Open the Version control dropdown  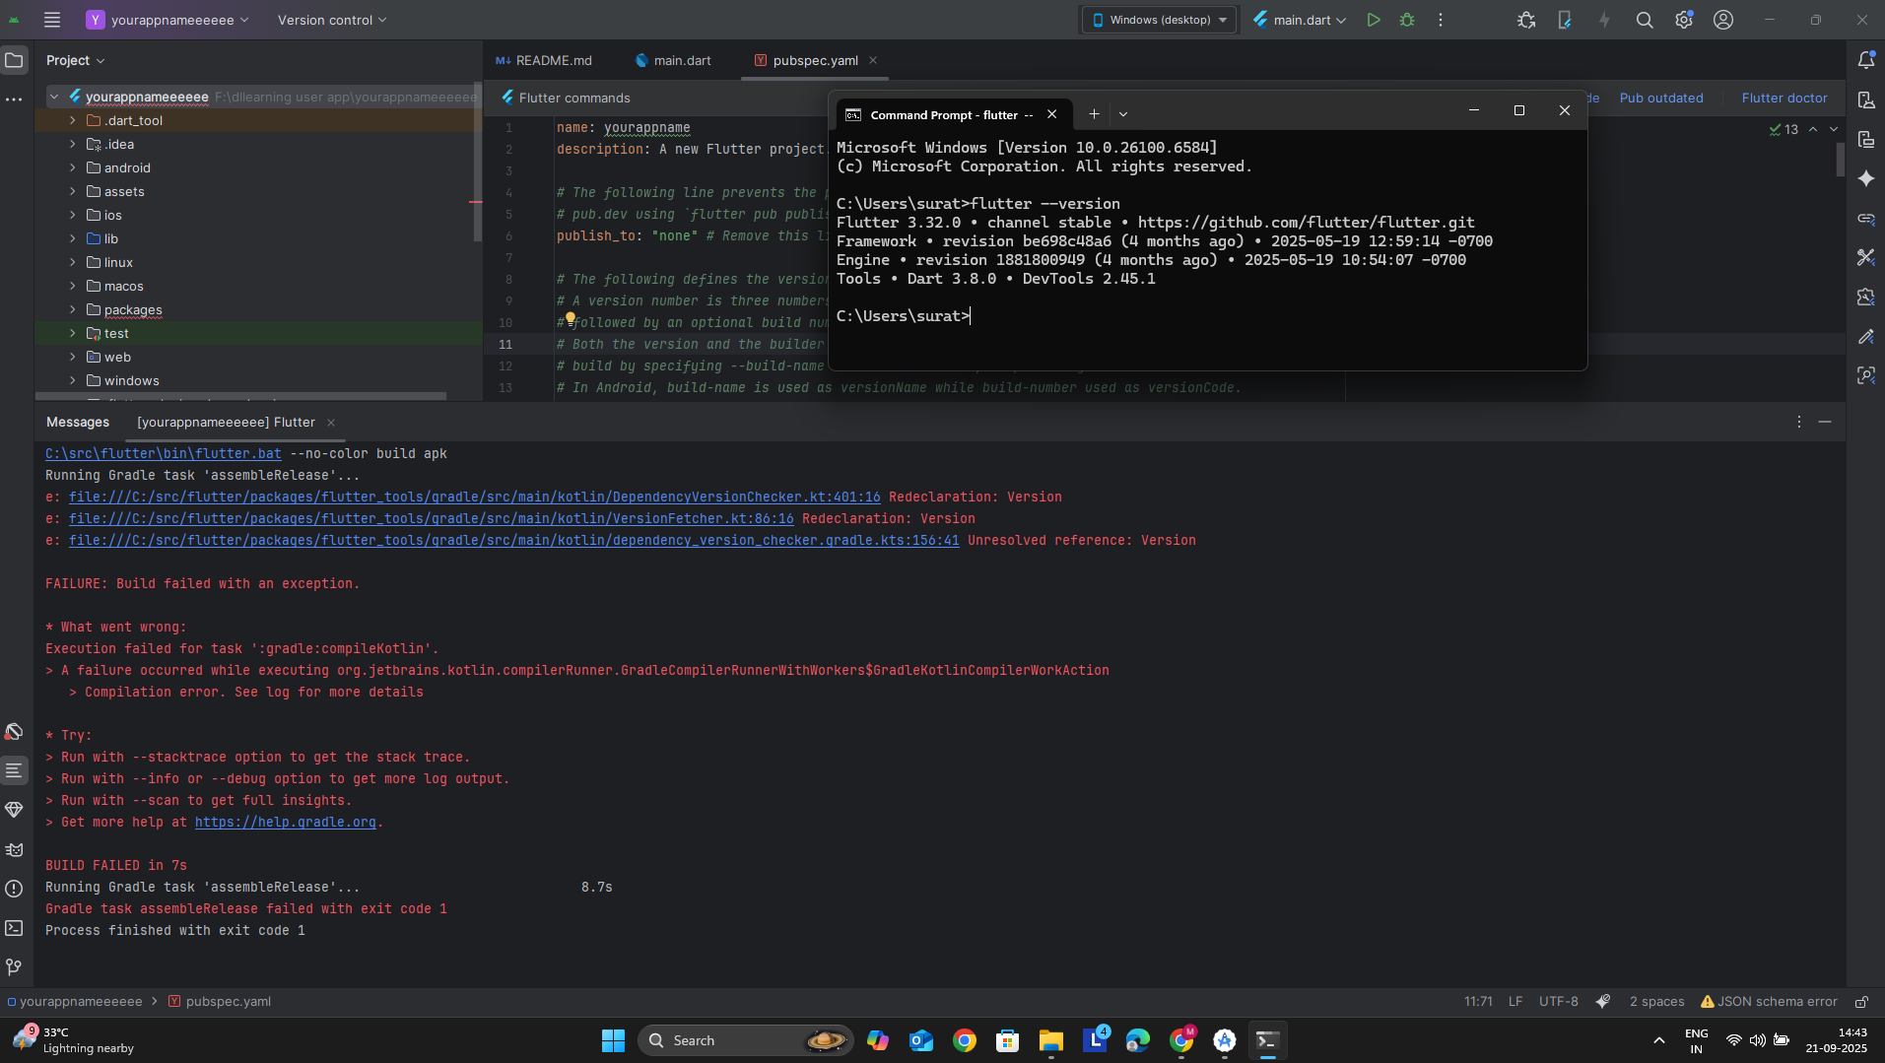tap(331, 20)
